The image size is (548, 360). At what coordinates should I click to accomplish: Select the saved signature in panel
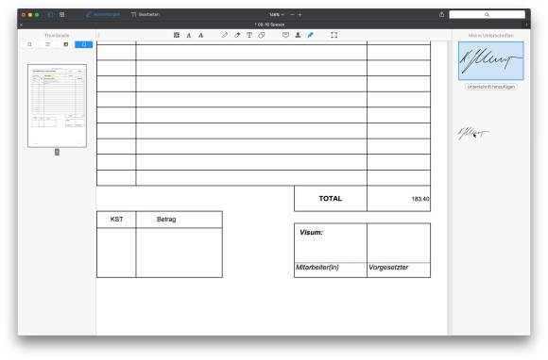[490, 61]
